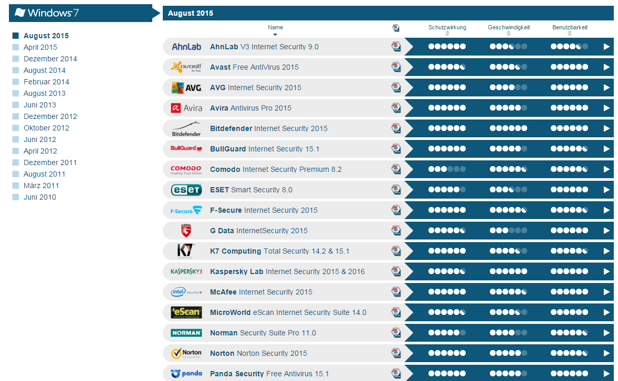618x381 pixels.
Task: Click the Bitdefender logo
Action: point(186,128)
